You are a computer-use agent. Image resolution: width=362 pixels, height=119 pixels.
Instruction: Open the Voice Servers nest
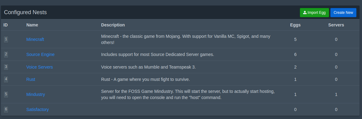click(39, 67)
